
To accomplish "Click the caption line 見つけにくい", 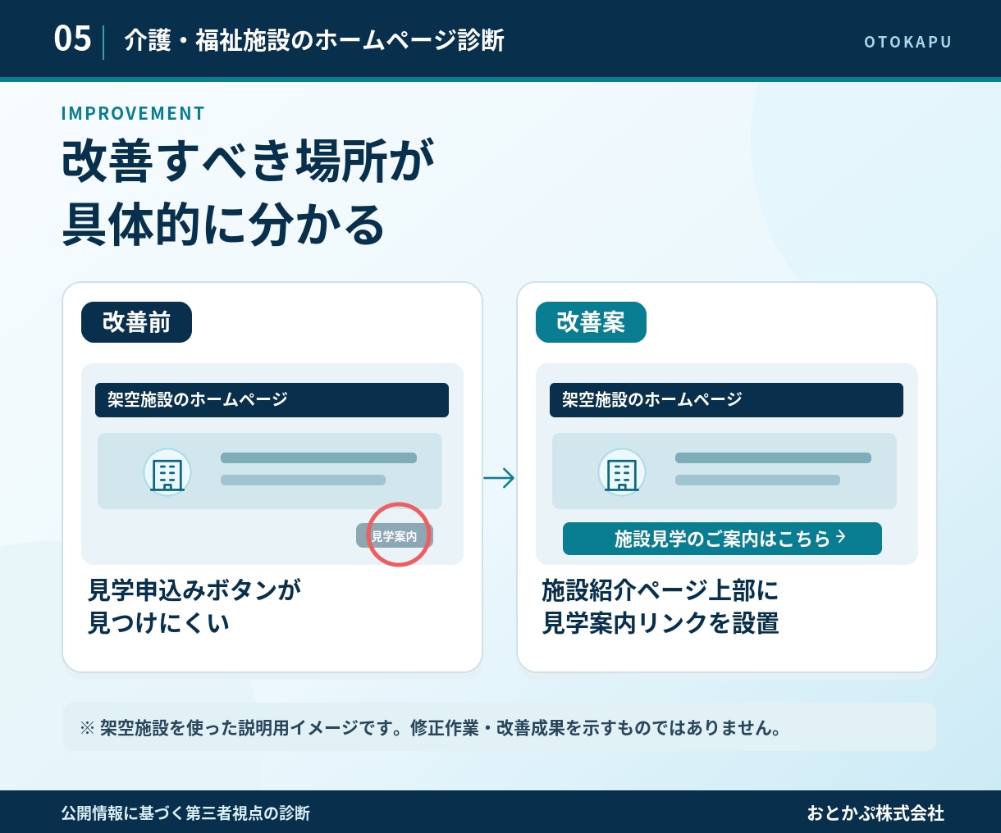I will [158, 623].
